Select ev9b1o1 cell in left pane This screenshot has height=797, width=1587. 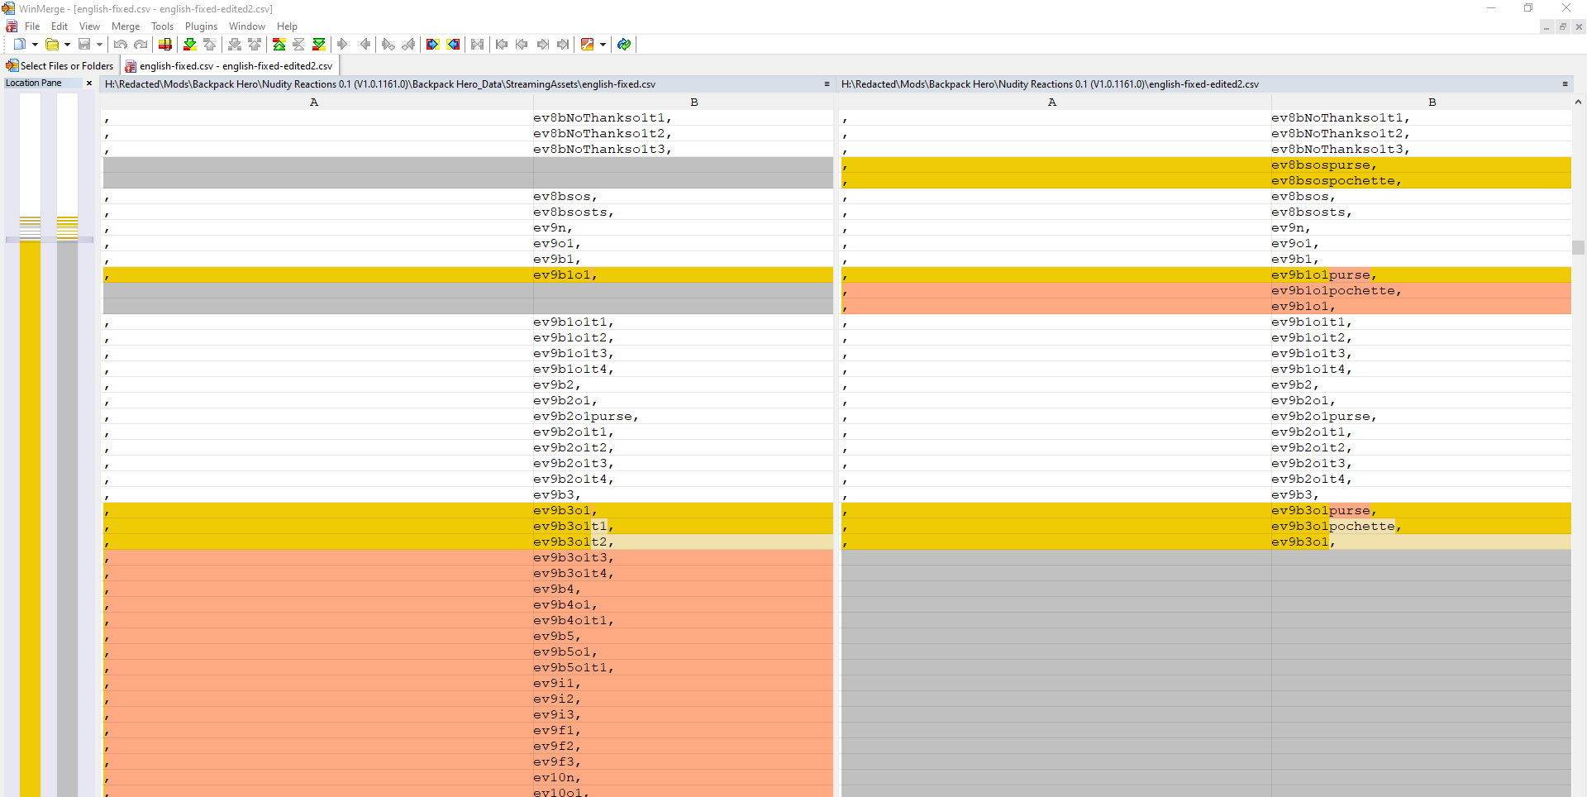coord(683,274)
